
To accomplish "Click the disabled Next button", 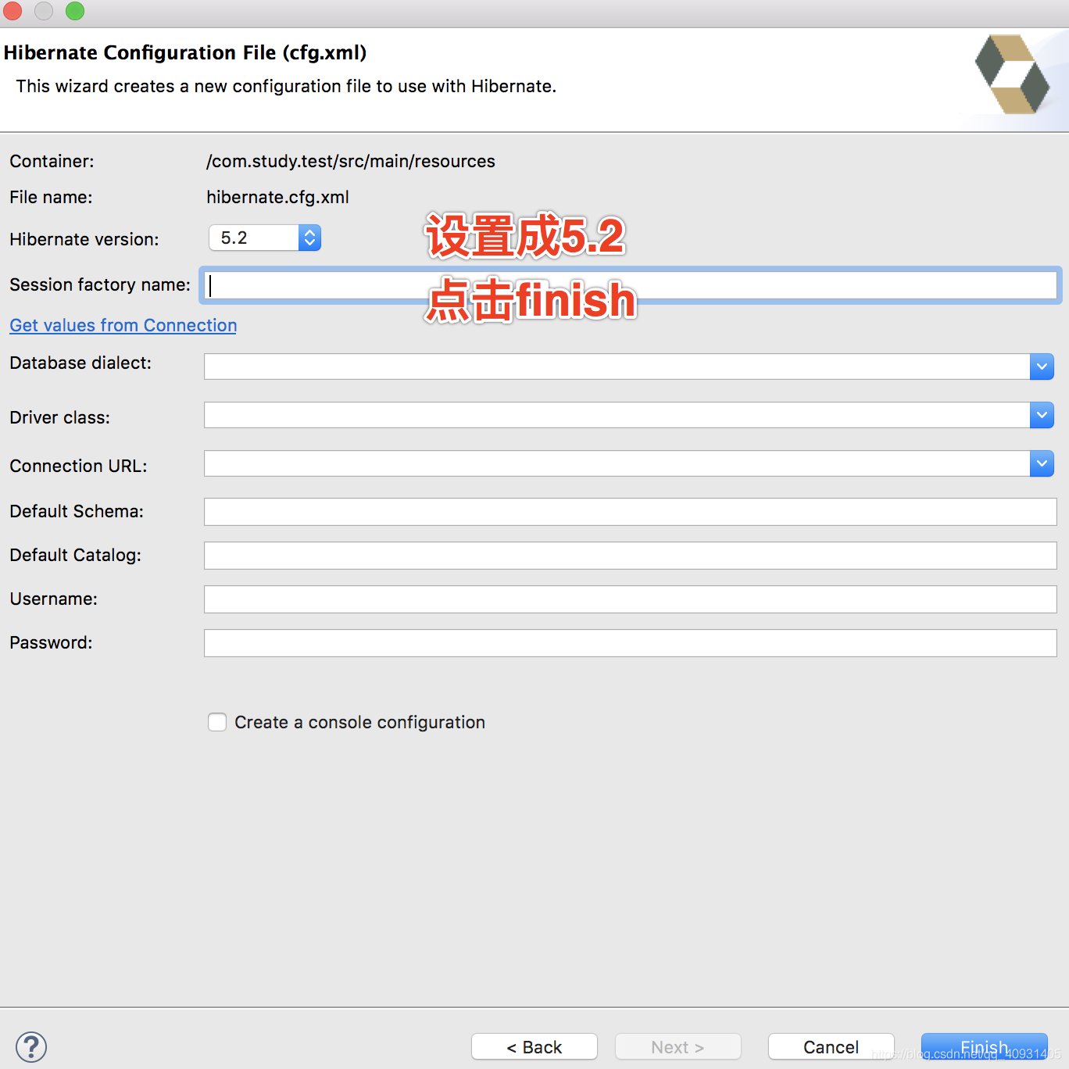I will (678, 1047).
